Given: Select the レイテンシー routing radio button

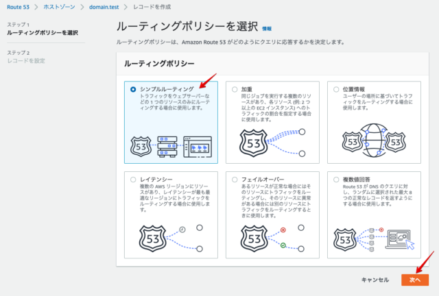Looking at the screenshot, I should [133, 180].
